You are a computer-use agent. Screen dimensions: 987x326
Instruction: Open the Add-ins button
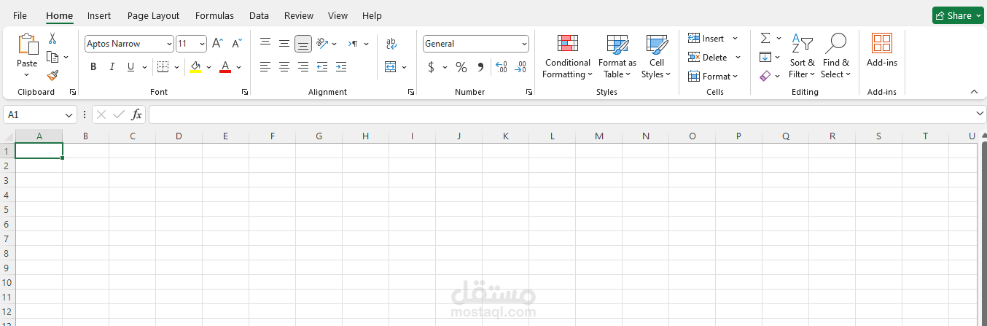point(882,51)
